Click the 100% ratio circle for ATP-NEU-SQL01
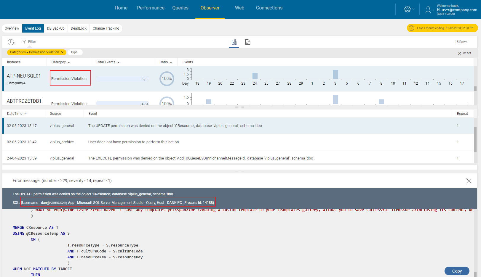The image size is (481, 277). [x=167, y=79]
